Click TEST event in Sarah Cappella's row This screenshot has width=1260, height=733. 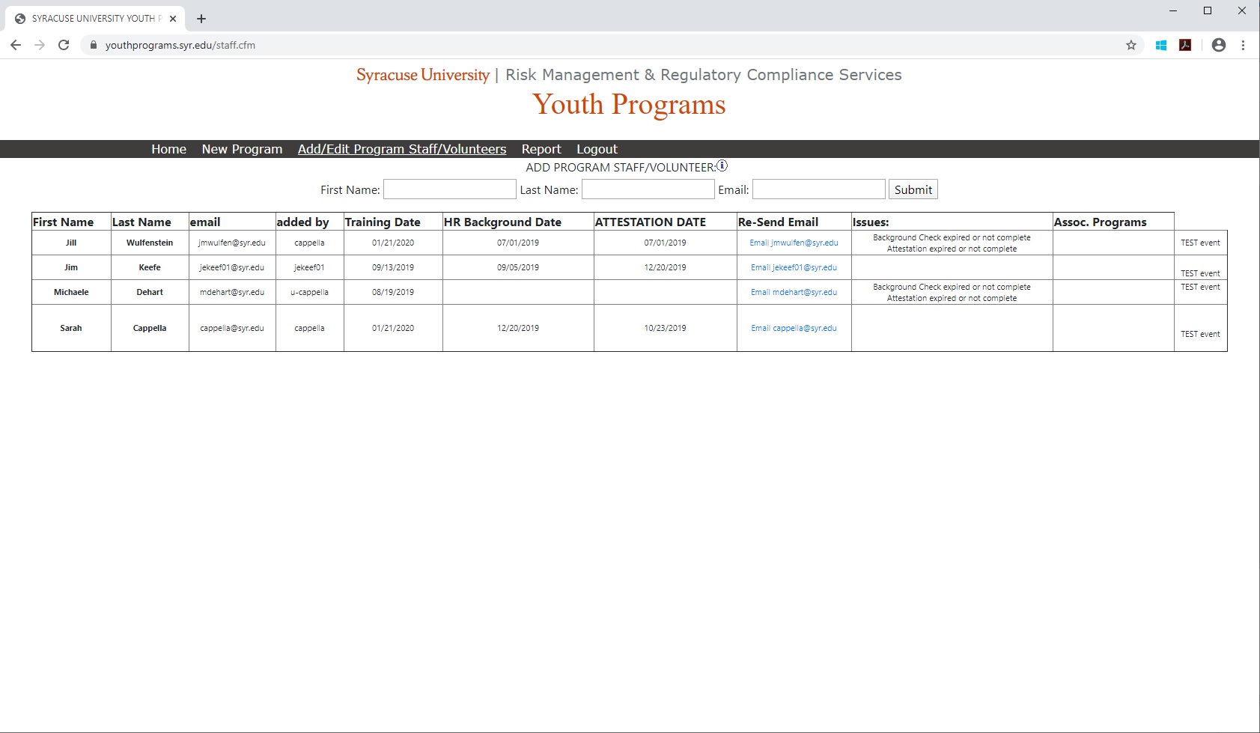(1200, 334)
